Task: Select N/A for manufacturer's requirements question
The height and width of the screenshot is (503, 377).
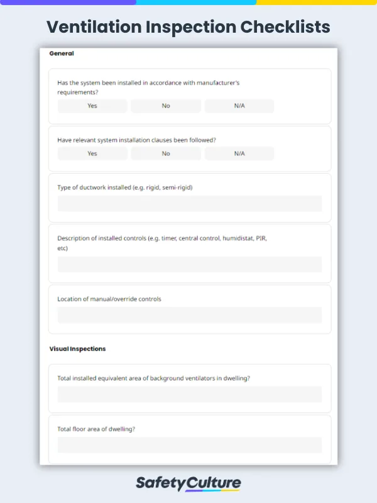Action: coord(239,106)
